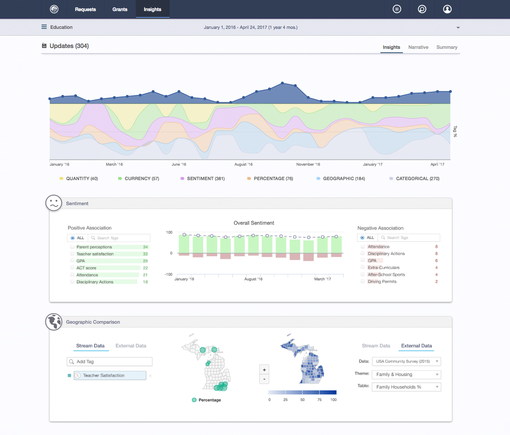
Task: Toggle the SENTIMENT (381) legend item
Action: point(203,179)
